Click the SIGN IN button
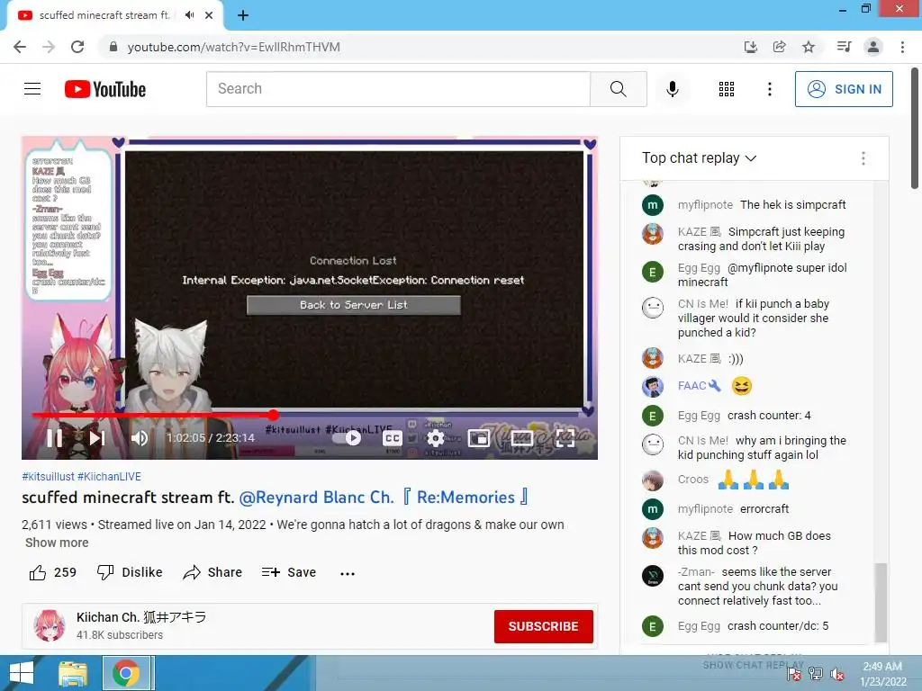 [844, 89]
